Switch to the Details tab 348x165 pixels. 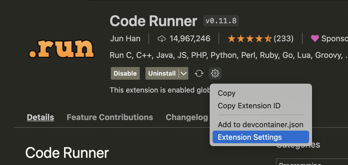click(x=40, y=117)
